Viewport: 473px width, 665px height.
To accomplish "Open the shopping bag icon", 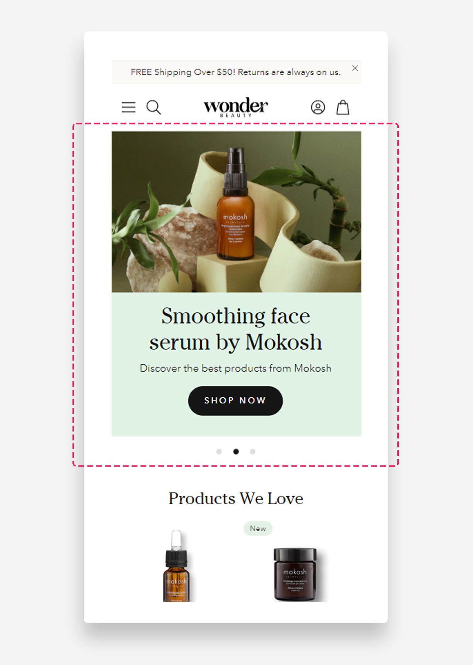I will [343, 107].
